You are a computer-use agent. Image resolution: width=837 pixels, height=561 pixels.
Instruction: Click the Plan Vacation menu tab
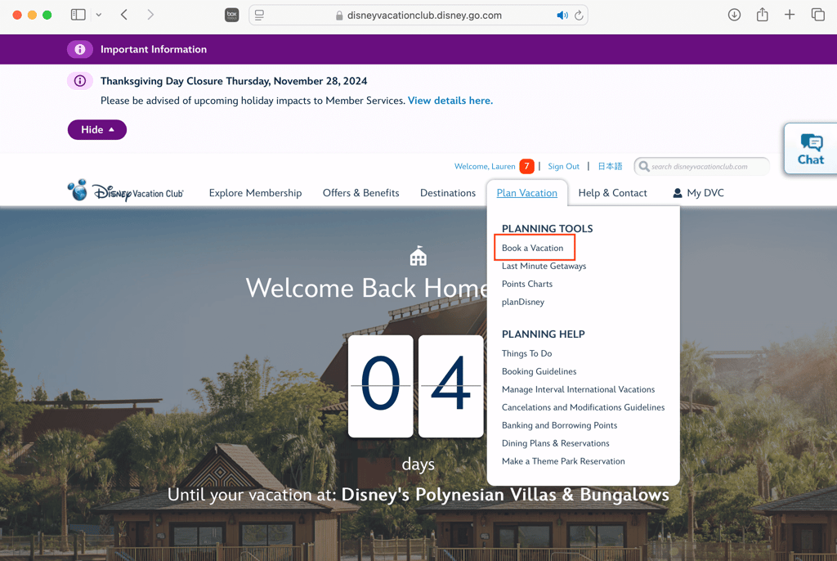point(527,193)
